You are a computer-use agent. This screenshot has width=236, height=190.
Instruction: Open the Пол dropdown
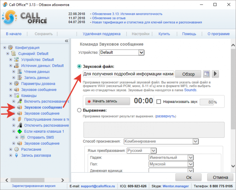[x=190, y=164]
